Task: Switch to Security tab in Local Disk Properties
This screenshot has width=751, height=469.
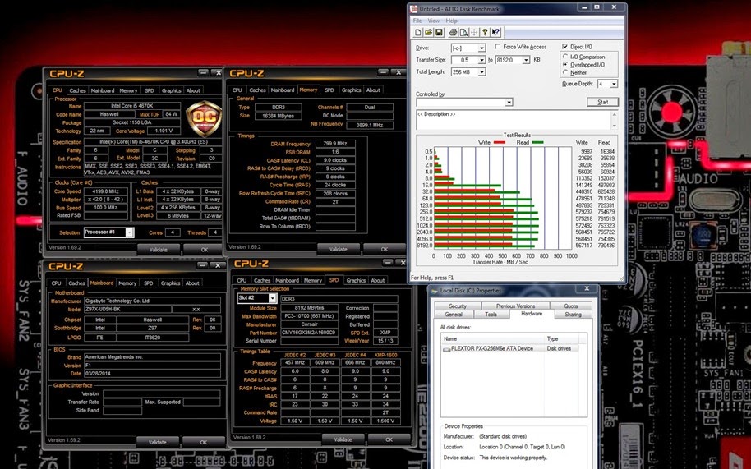Action: (458, 306)
